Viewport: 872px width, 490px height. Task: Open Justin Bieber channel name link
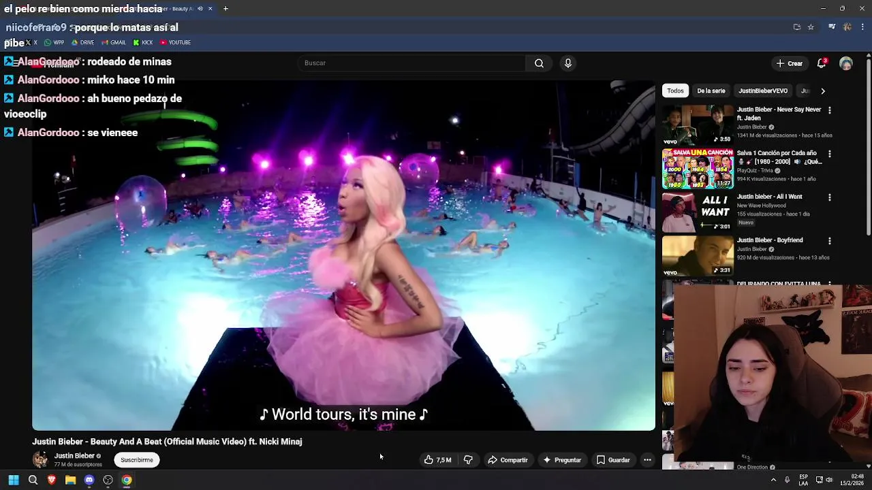[x=74, y=456]
